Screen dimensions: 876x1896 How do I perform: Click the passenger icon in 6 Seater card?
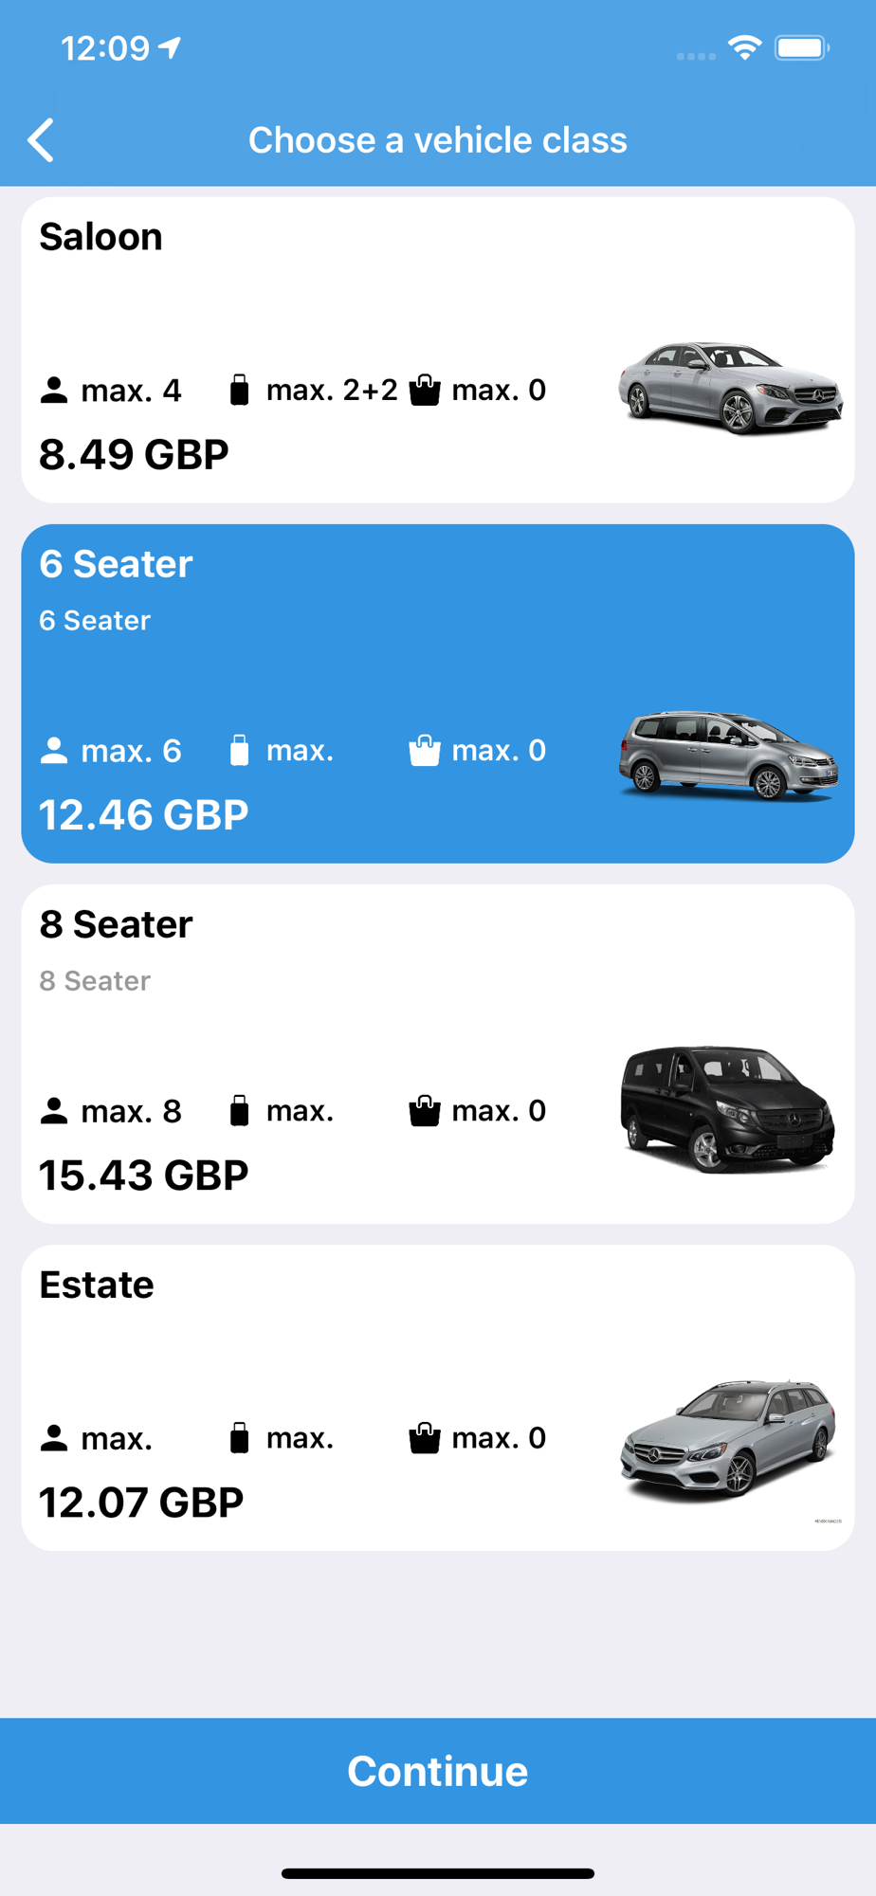click(54, 751)
